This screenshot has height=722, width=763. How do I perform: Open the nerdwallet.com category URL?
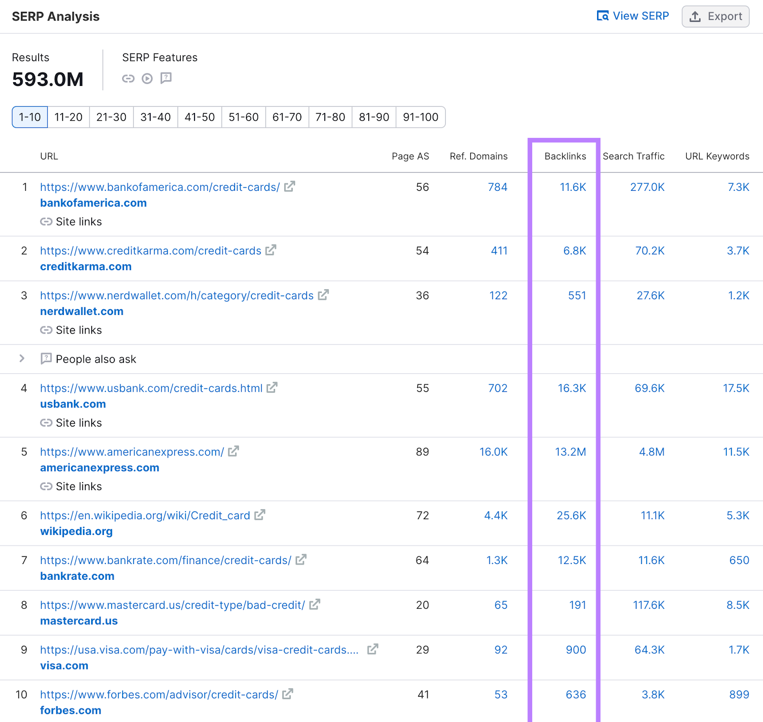(177, 295)
